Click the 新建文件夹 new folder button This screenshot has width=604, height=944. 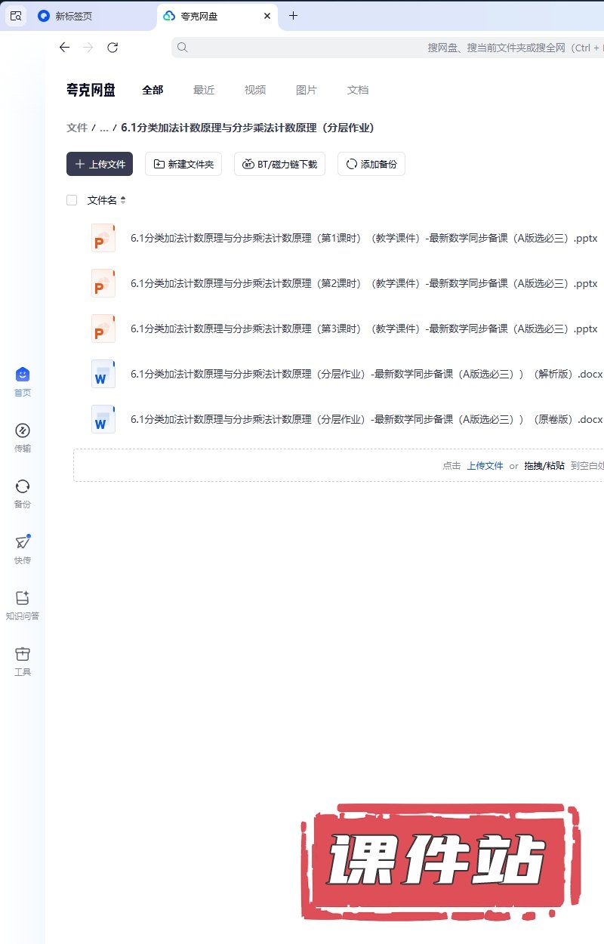click(183, 164)
